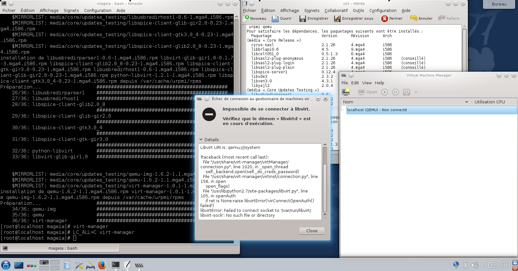The image size is (518, 271).
Task: Click the Bureau desktop toolbox button
Action: tap(499, 4)
